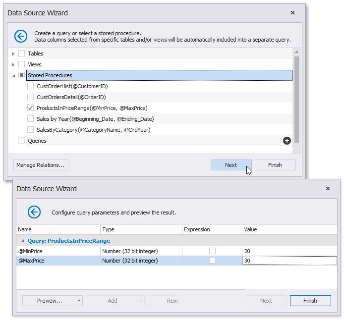The height and width of the screenshot is (320, 344).
Task: Select CustOrderHist(@CustomerID) row text
Action: (x=72, y=86)
